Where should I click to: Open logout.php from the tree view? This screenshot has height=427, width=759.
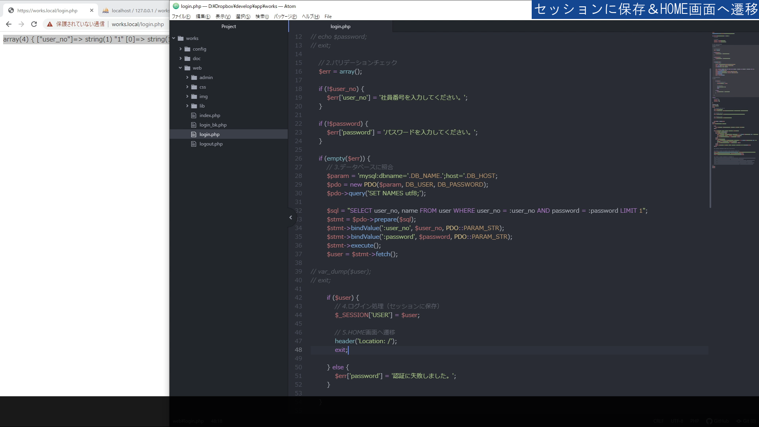[211, 144]
